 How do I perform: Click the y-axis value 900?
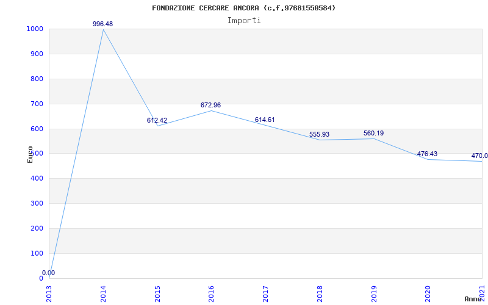37,54
